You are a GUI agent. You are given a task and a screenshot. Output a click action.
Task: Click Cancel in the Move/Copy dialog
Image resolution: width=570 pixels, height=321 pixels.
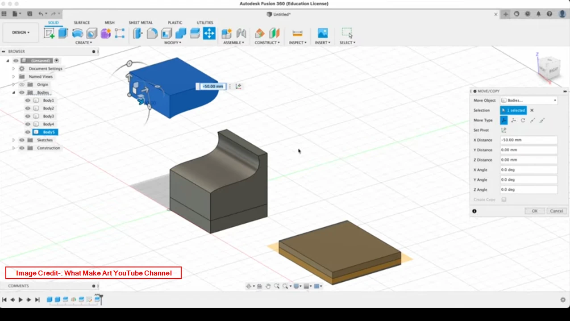(x=557, y=211)
